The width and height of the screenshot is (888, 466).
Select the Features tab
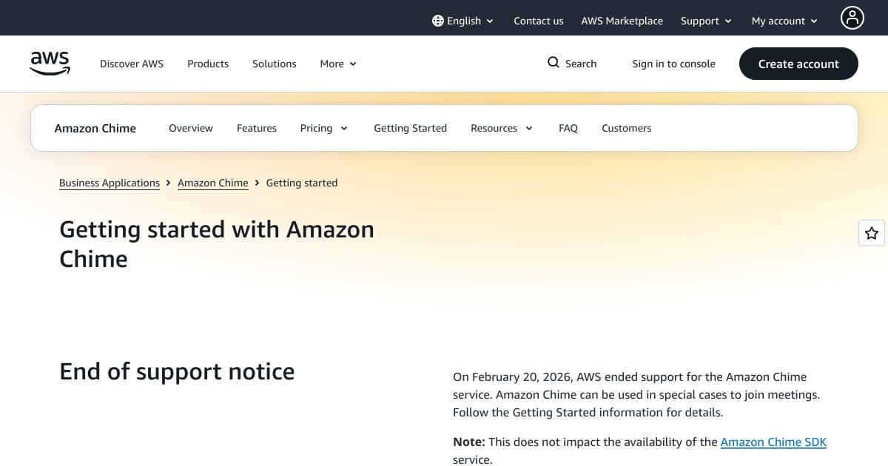(256, 128)
